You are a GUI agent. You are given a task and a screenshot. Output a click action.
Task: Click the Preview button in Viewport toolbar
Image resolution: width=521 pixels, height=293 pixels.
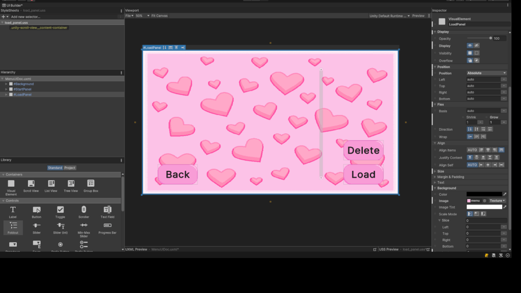click(418, 16)
